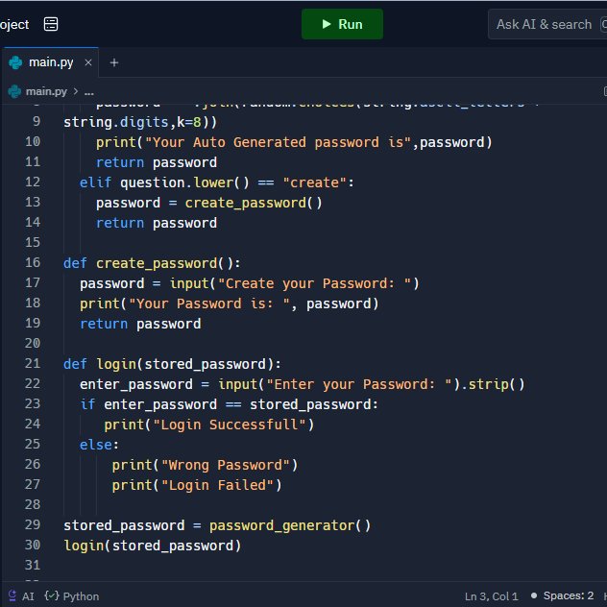Screen dimensions: 607x607
Task: Expand the breadcrumb ellipsis
Action: point(89,92)
